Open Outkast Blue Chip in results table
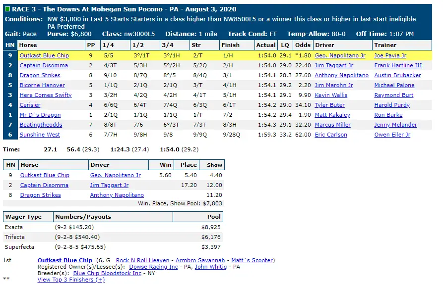This screenshot has width=443, height=284. [44, 55]
